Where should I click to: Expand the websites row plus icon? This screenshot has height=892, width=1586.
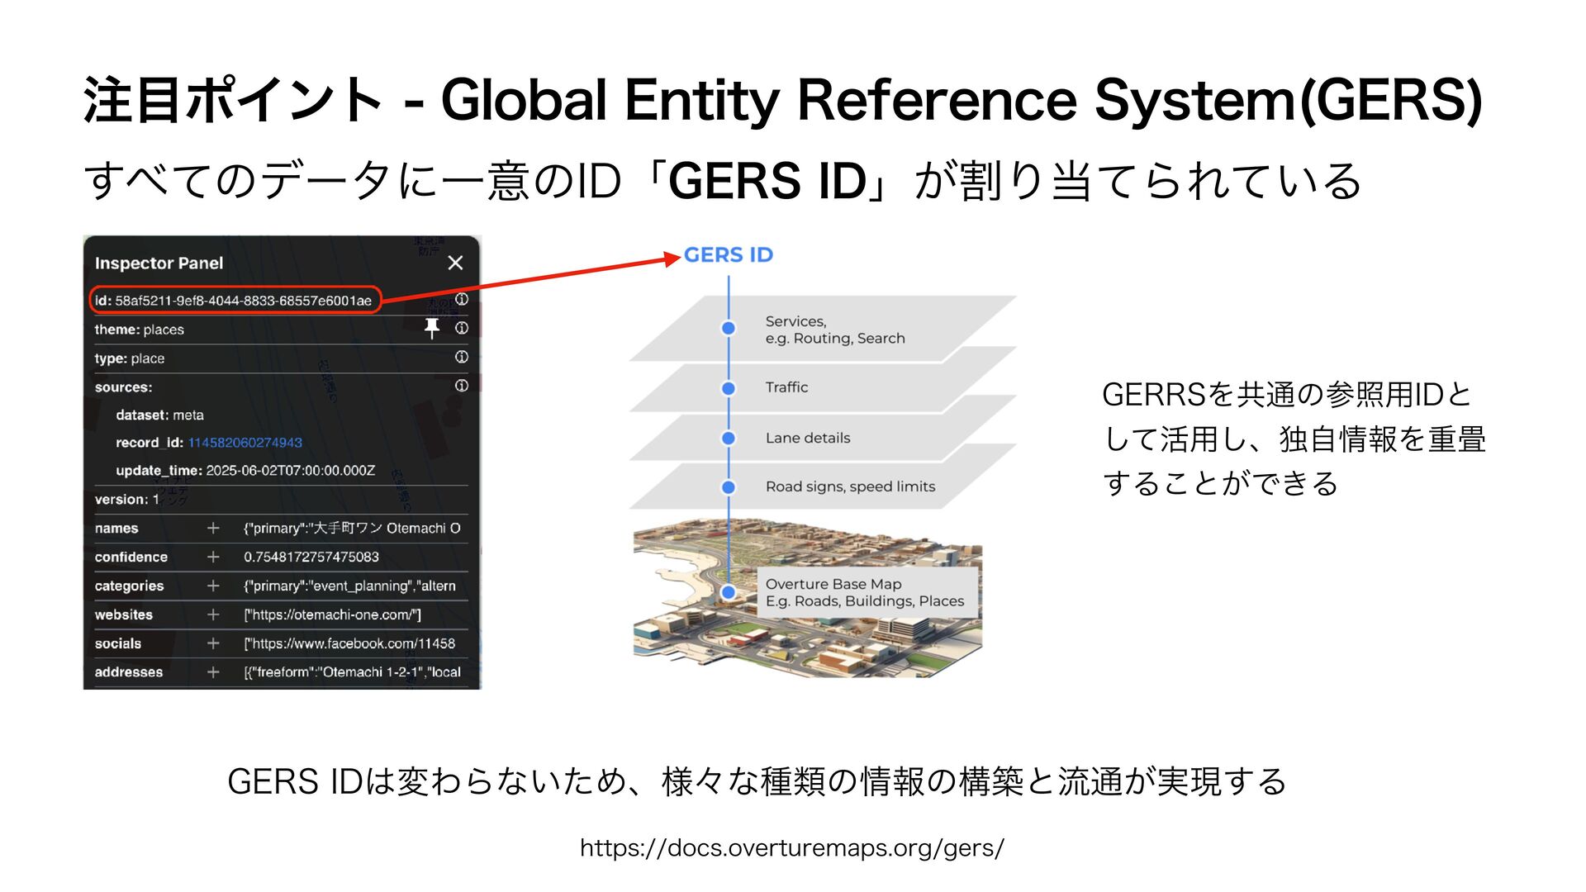pyautogui.click(x=213, y=614)
